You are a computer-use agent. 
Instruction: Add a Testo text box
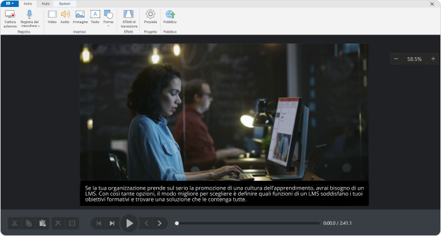tap(95, 17)
